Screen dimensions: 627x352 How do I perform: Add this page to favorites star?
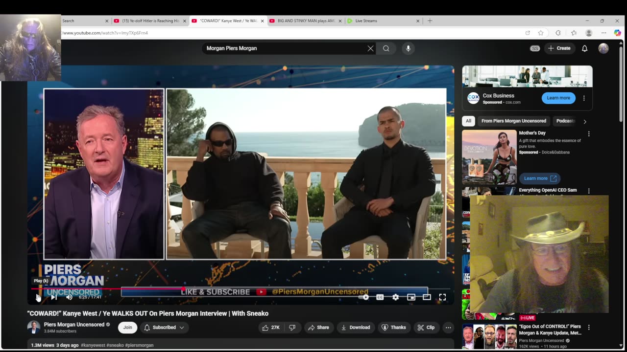pos(541,33)
